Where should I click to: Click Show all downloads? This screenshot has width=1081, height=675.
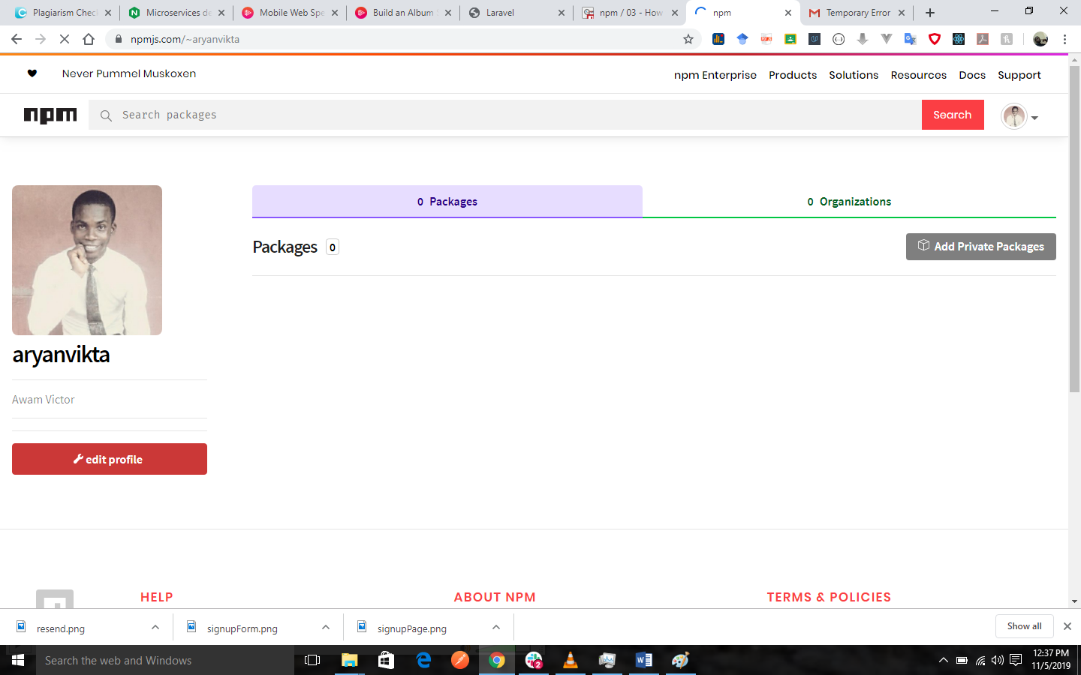tap(1024, 626)
